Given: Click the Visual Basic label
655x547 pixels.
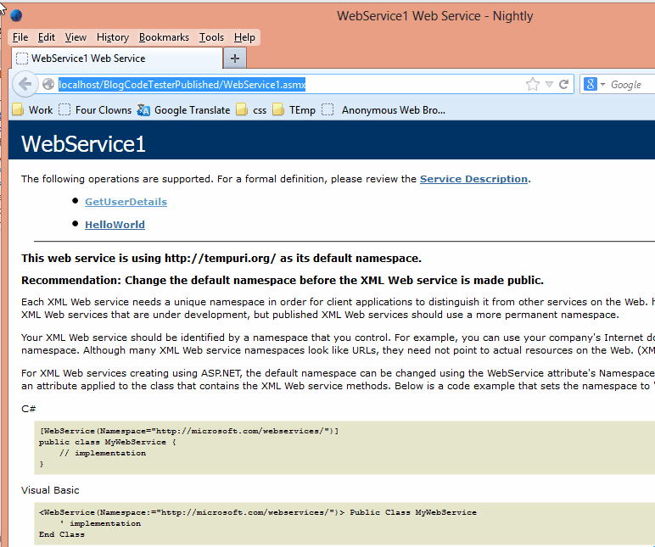Looking at the screenshot, I should pyautogui.click(x=50, y=490).
